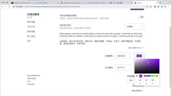This screenshot has width=171, height=96.
Task: Close the Home / Twitter tab
Action: tap(58, 3)
